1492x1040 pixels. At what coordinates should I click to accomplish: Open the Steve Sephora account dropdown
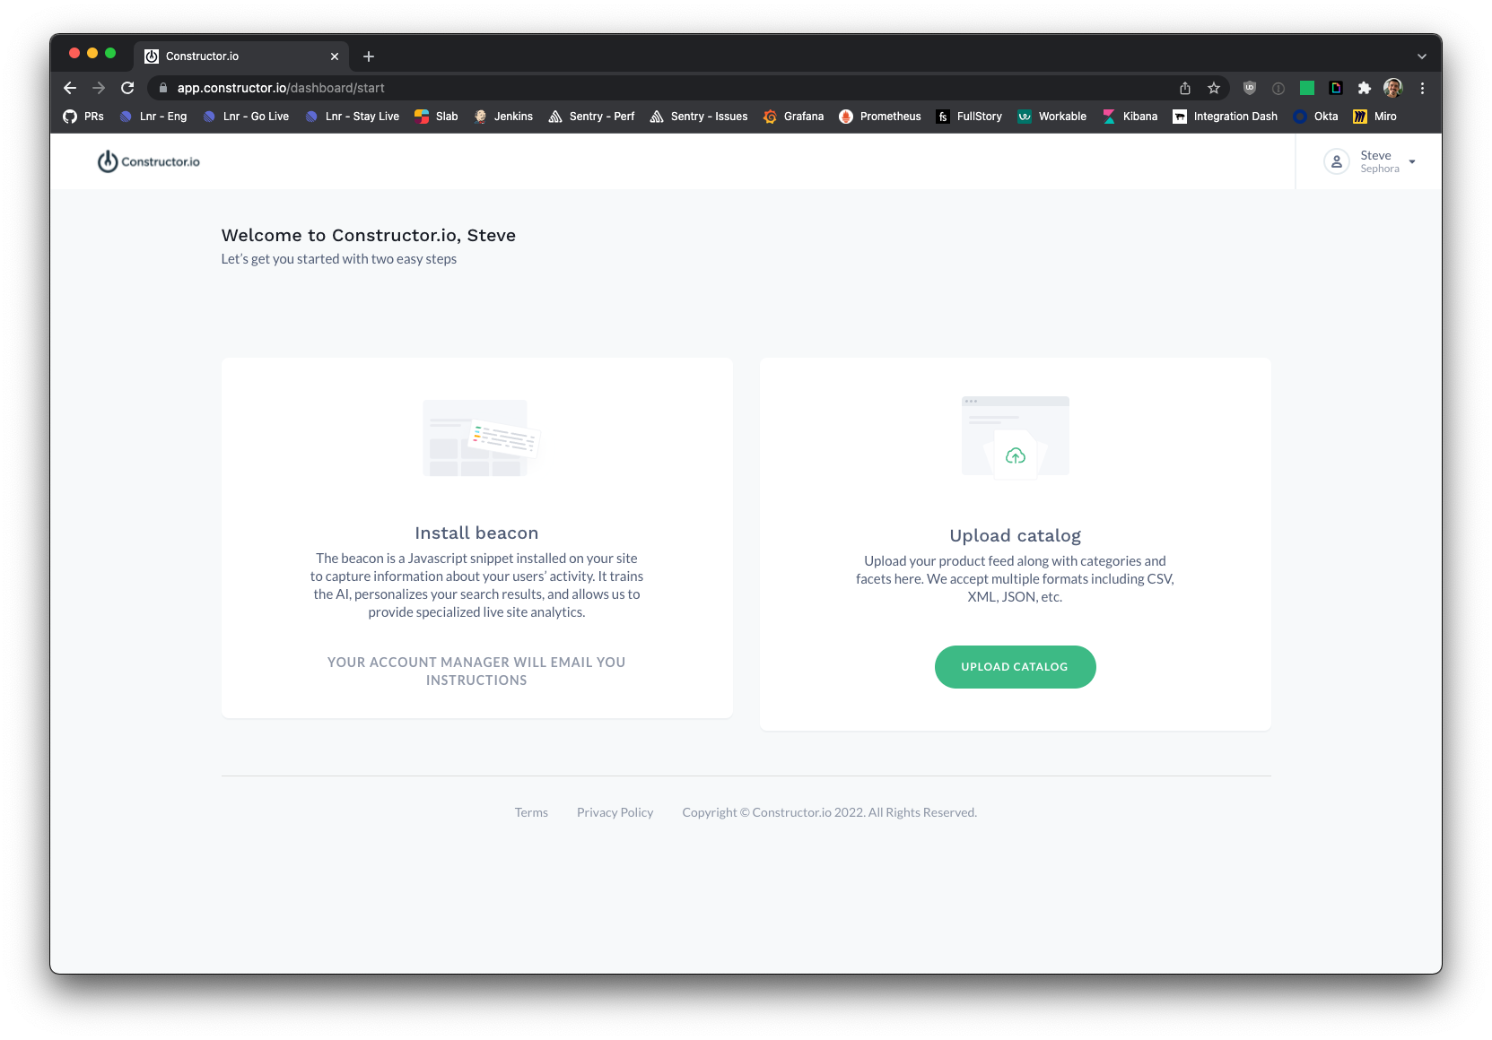[x=1369, y=161]
